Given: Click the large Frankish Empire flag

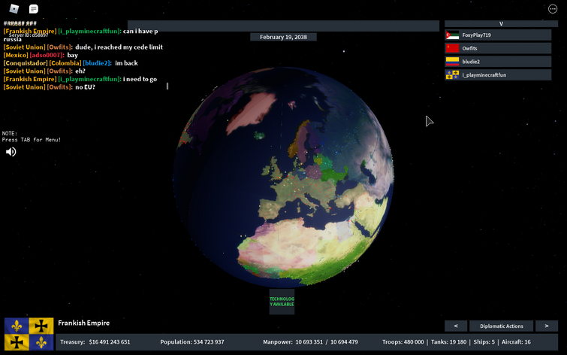Looking at the screenshot, I should (x=29, y=334).
